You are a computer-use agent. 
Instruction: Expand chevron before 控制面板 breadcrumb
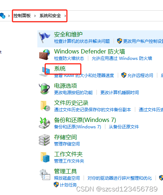(x=9, y=16)
